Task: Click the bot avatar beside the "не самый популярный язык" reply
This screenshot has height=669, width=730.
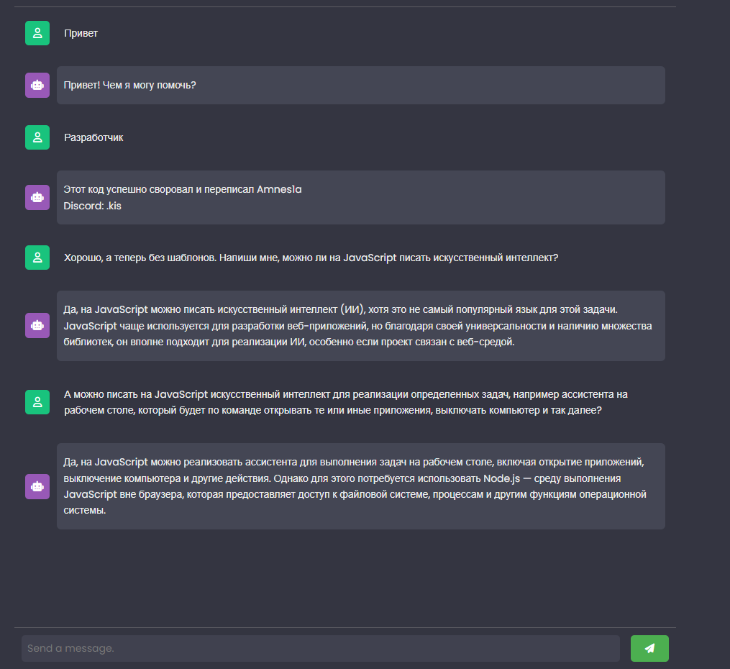Action: [37, 325]
